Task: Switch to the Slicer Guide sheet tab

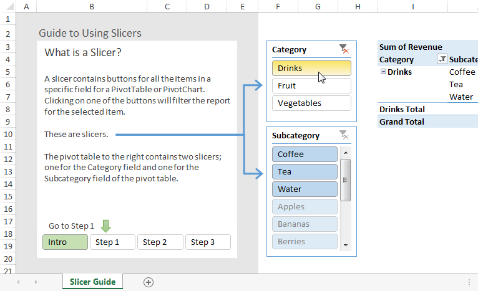Action: point(92,282)
